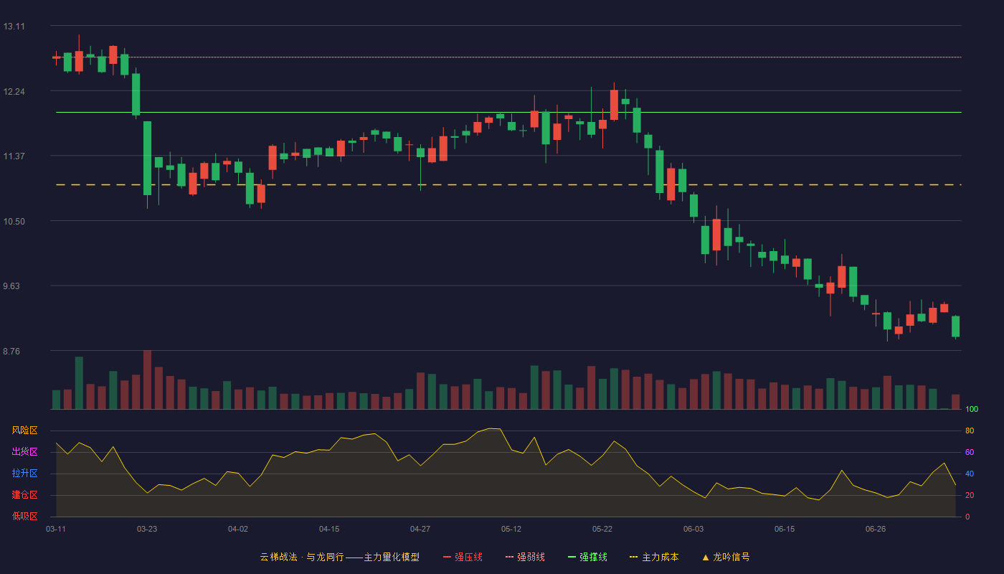Click the green horizontal support line
Screen dimensions: 1004x574
[x=508, y=113]
